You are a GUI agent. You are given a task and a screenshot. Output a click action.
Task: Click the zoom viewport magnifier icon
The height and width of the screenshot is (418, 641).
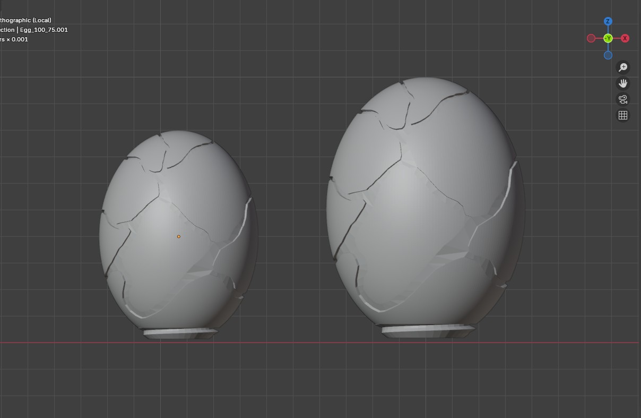(623, 67)
